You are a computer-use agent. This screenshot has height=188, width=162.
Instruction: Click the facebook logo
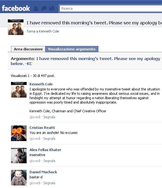16,8
